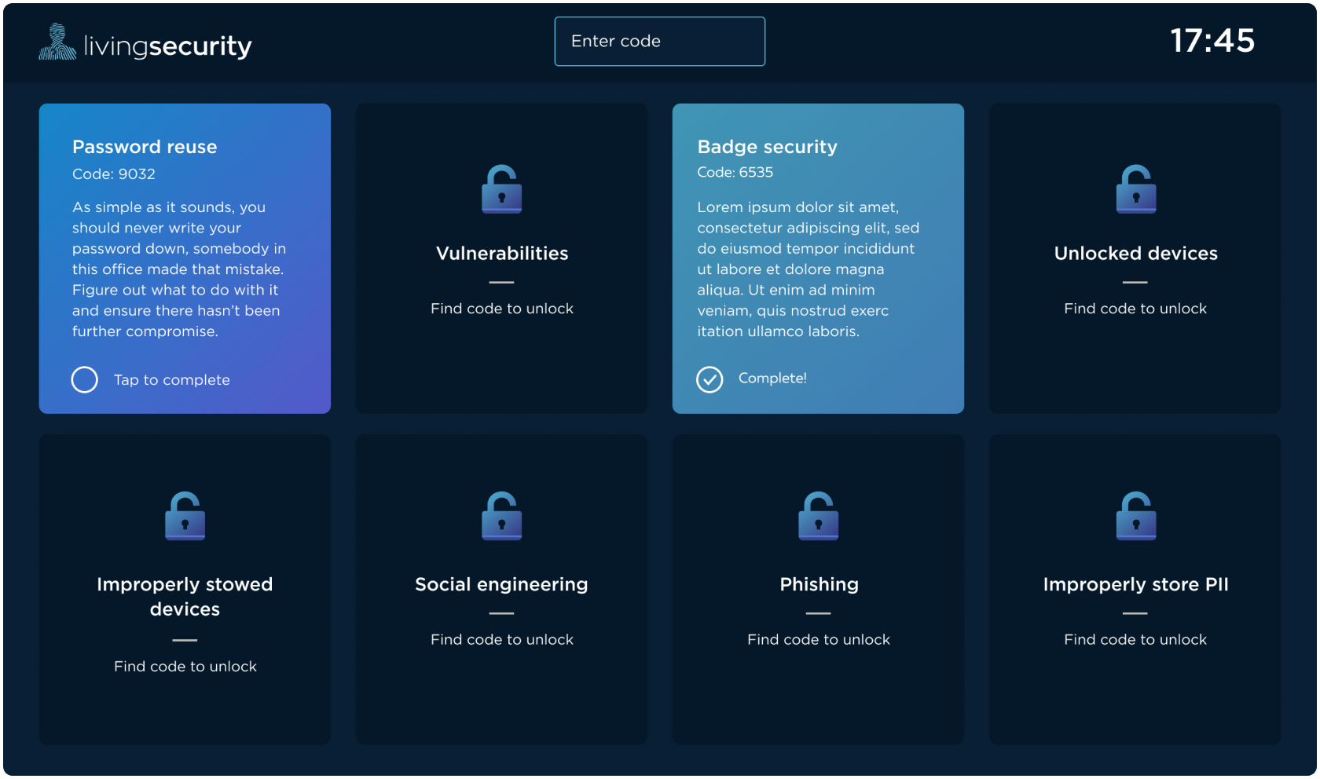Open the Improperly stowed devices card title
The width and height of the screenshot is (1320, 779).
click(x=185, y=597)
